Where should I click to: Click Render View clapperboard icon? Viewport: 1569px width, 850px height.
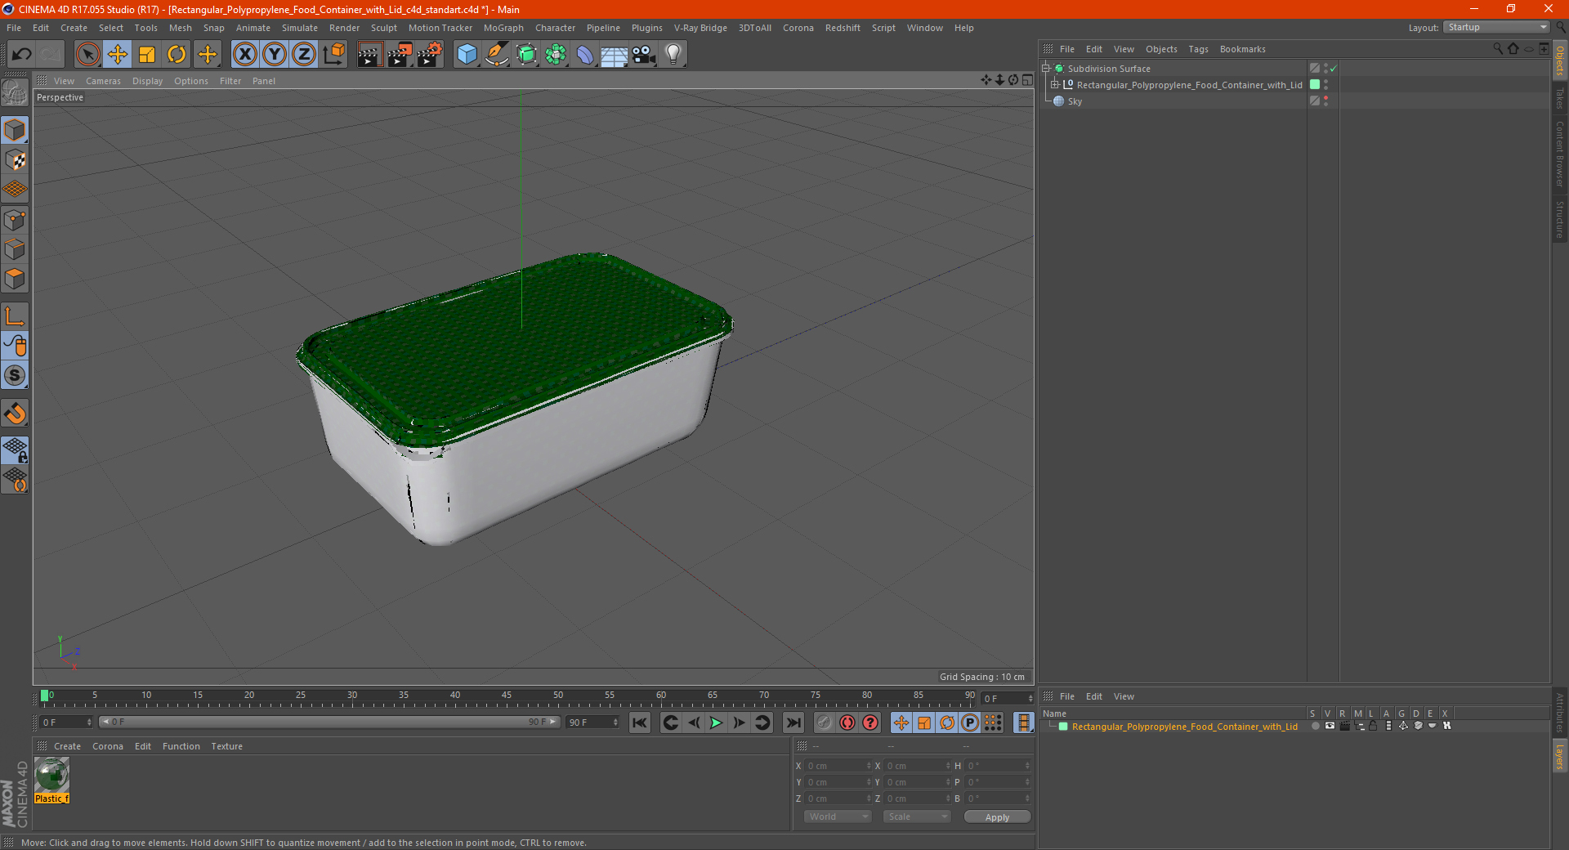tap(369, 55)
